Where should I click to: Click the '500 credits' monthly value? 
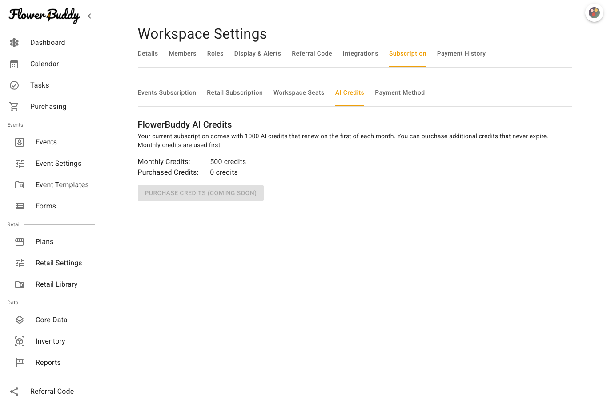point(228,162)
